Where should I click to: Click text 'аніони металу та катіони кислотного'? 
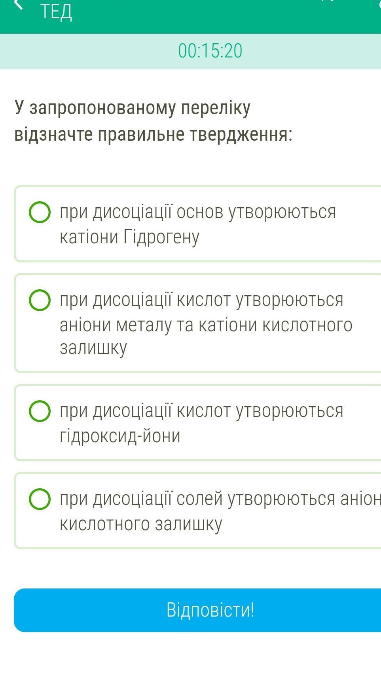coord(206,325)
